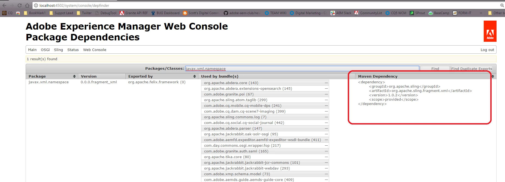Click the Log out link

[487, 50]
